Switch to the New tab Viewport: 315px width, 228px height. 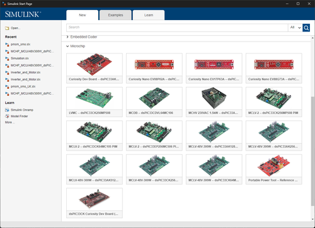[x=83, y=15]
